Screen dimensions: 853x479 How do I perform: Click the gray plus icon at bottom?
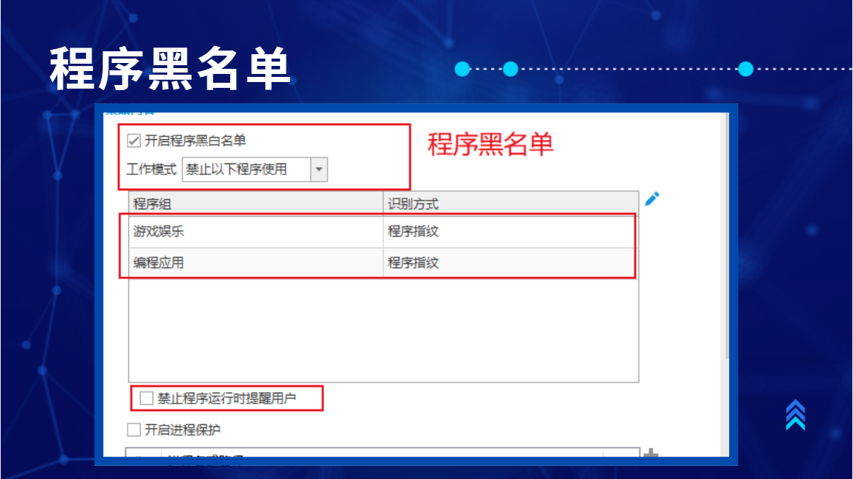click(x=651, y=453)
